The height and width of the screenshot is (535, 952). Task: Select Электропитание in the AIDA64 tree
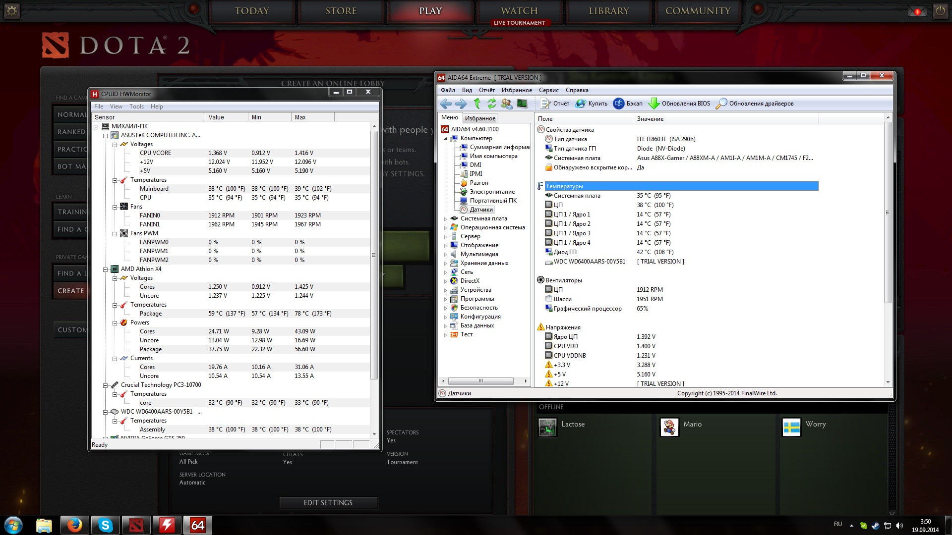click(x=492, y=192)
